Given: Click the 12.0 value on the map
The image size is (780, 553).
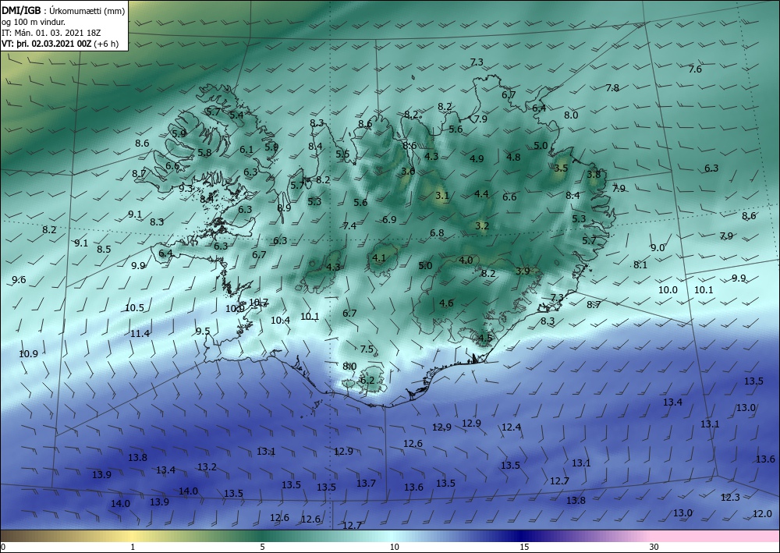Looking at the screenshot, I should pyautogui.click(x=762, y=514).
